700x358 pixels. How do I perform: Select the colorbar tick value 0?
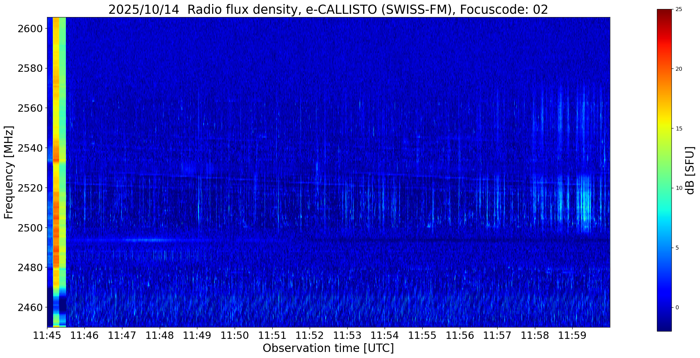coord(677,308)
